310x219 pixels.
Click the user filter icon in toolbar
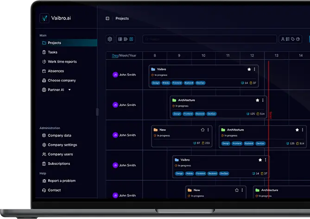coord(282,39)
